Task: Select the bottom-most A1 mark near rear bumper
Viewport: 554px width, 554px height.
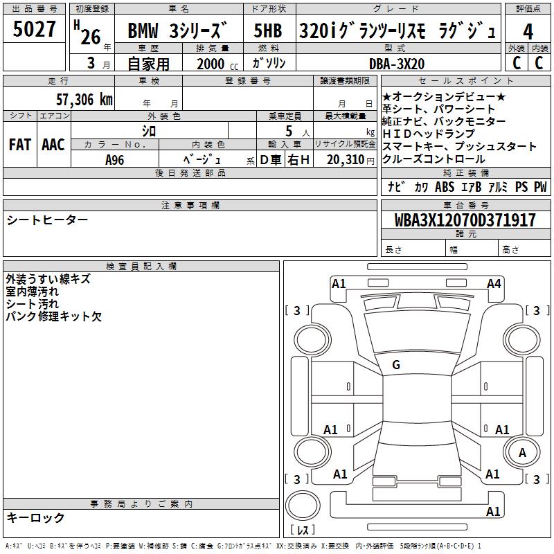Action: (493, 512)
